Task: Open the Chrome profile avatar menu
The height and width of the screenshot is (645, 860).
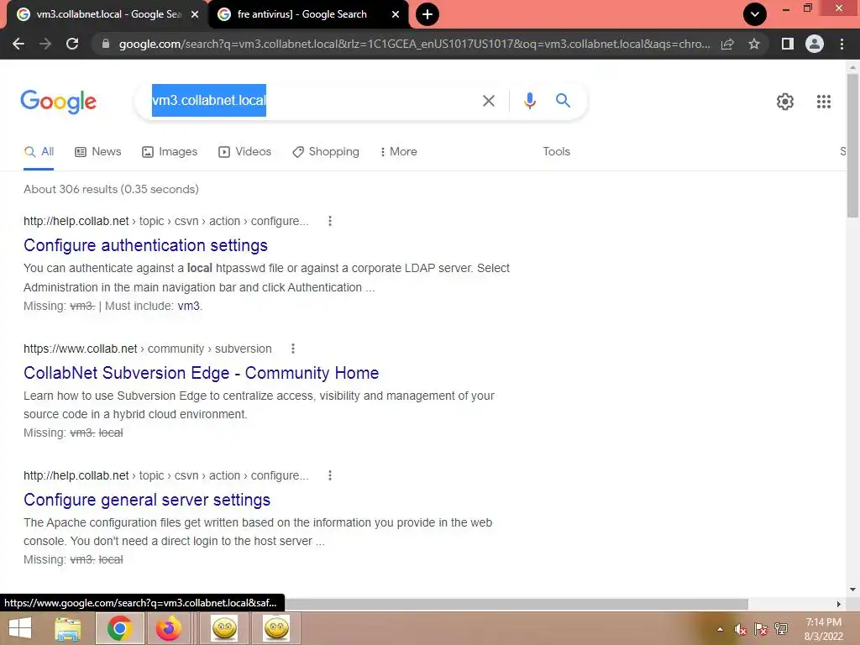Action: [815, 44]
